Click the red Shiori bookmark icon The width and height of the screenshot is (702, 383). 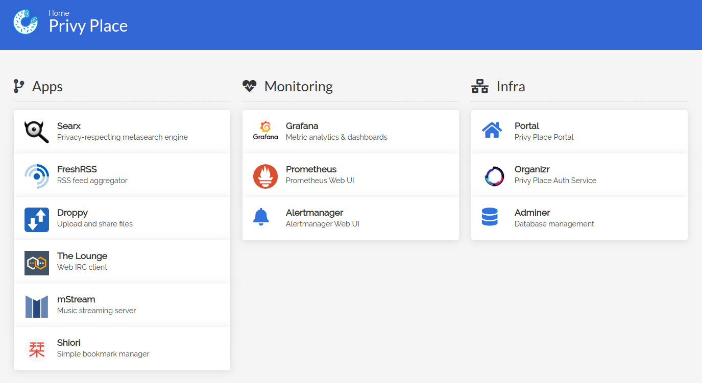[37, 350]
